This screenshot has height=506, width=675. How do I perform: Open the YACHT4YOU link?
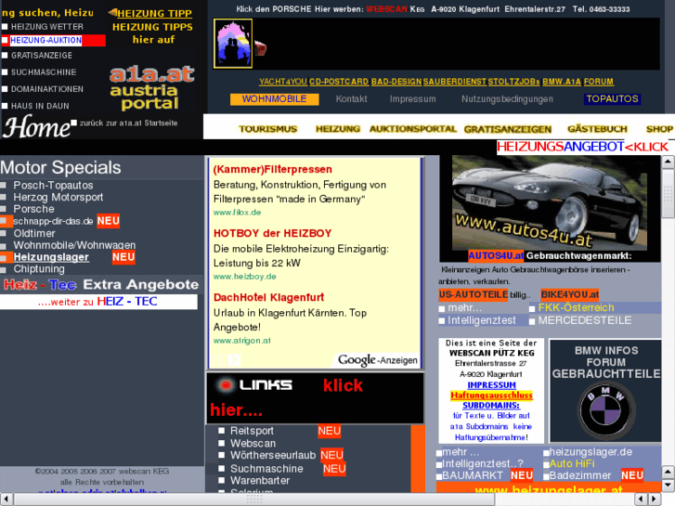pyautogui.click(x=283, y=82)
